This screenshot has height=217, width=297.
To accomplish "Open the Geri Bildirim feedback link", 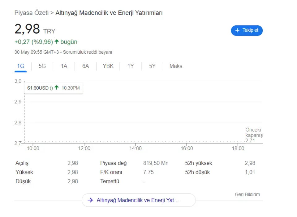I will 247,194.
